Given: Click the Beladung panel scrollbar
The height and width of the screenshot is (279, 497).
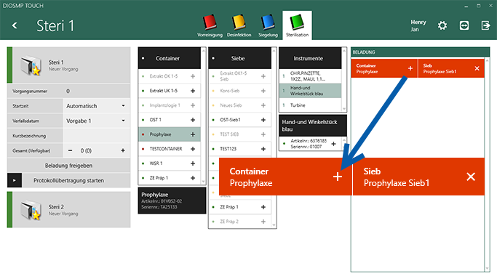Looking at the screenshot, I should point(487,164).
